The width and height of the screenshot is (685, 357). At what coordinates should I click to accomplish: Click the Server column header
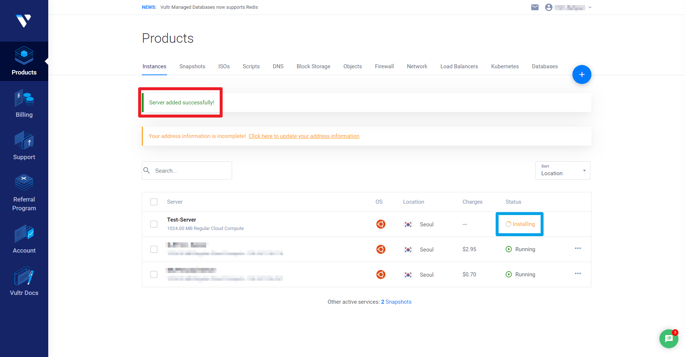click(175, 202)
